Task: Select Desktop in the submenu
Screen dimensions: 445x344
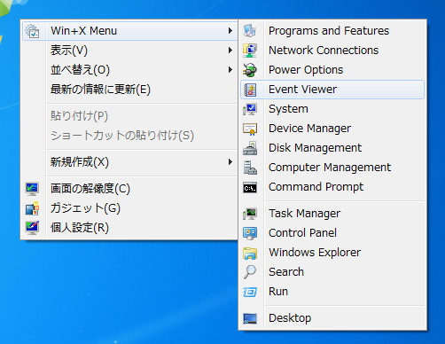Action: tap(332, 318)
